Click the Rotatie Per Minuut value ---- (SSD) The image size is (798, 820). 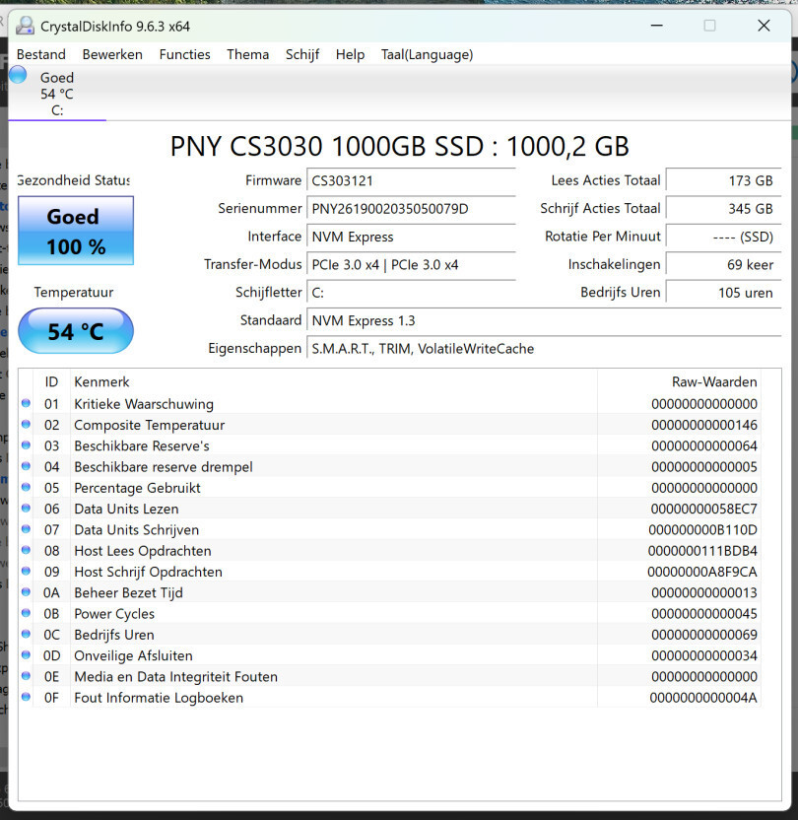coord(724,237)
